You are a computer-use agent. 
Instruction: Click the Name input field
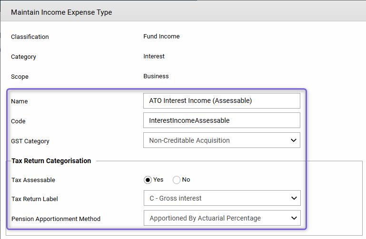pyautogui.click(x=221, y=101)
